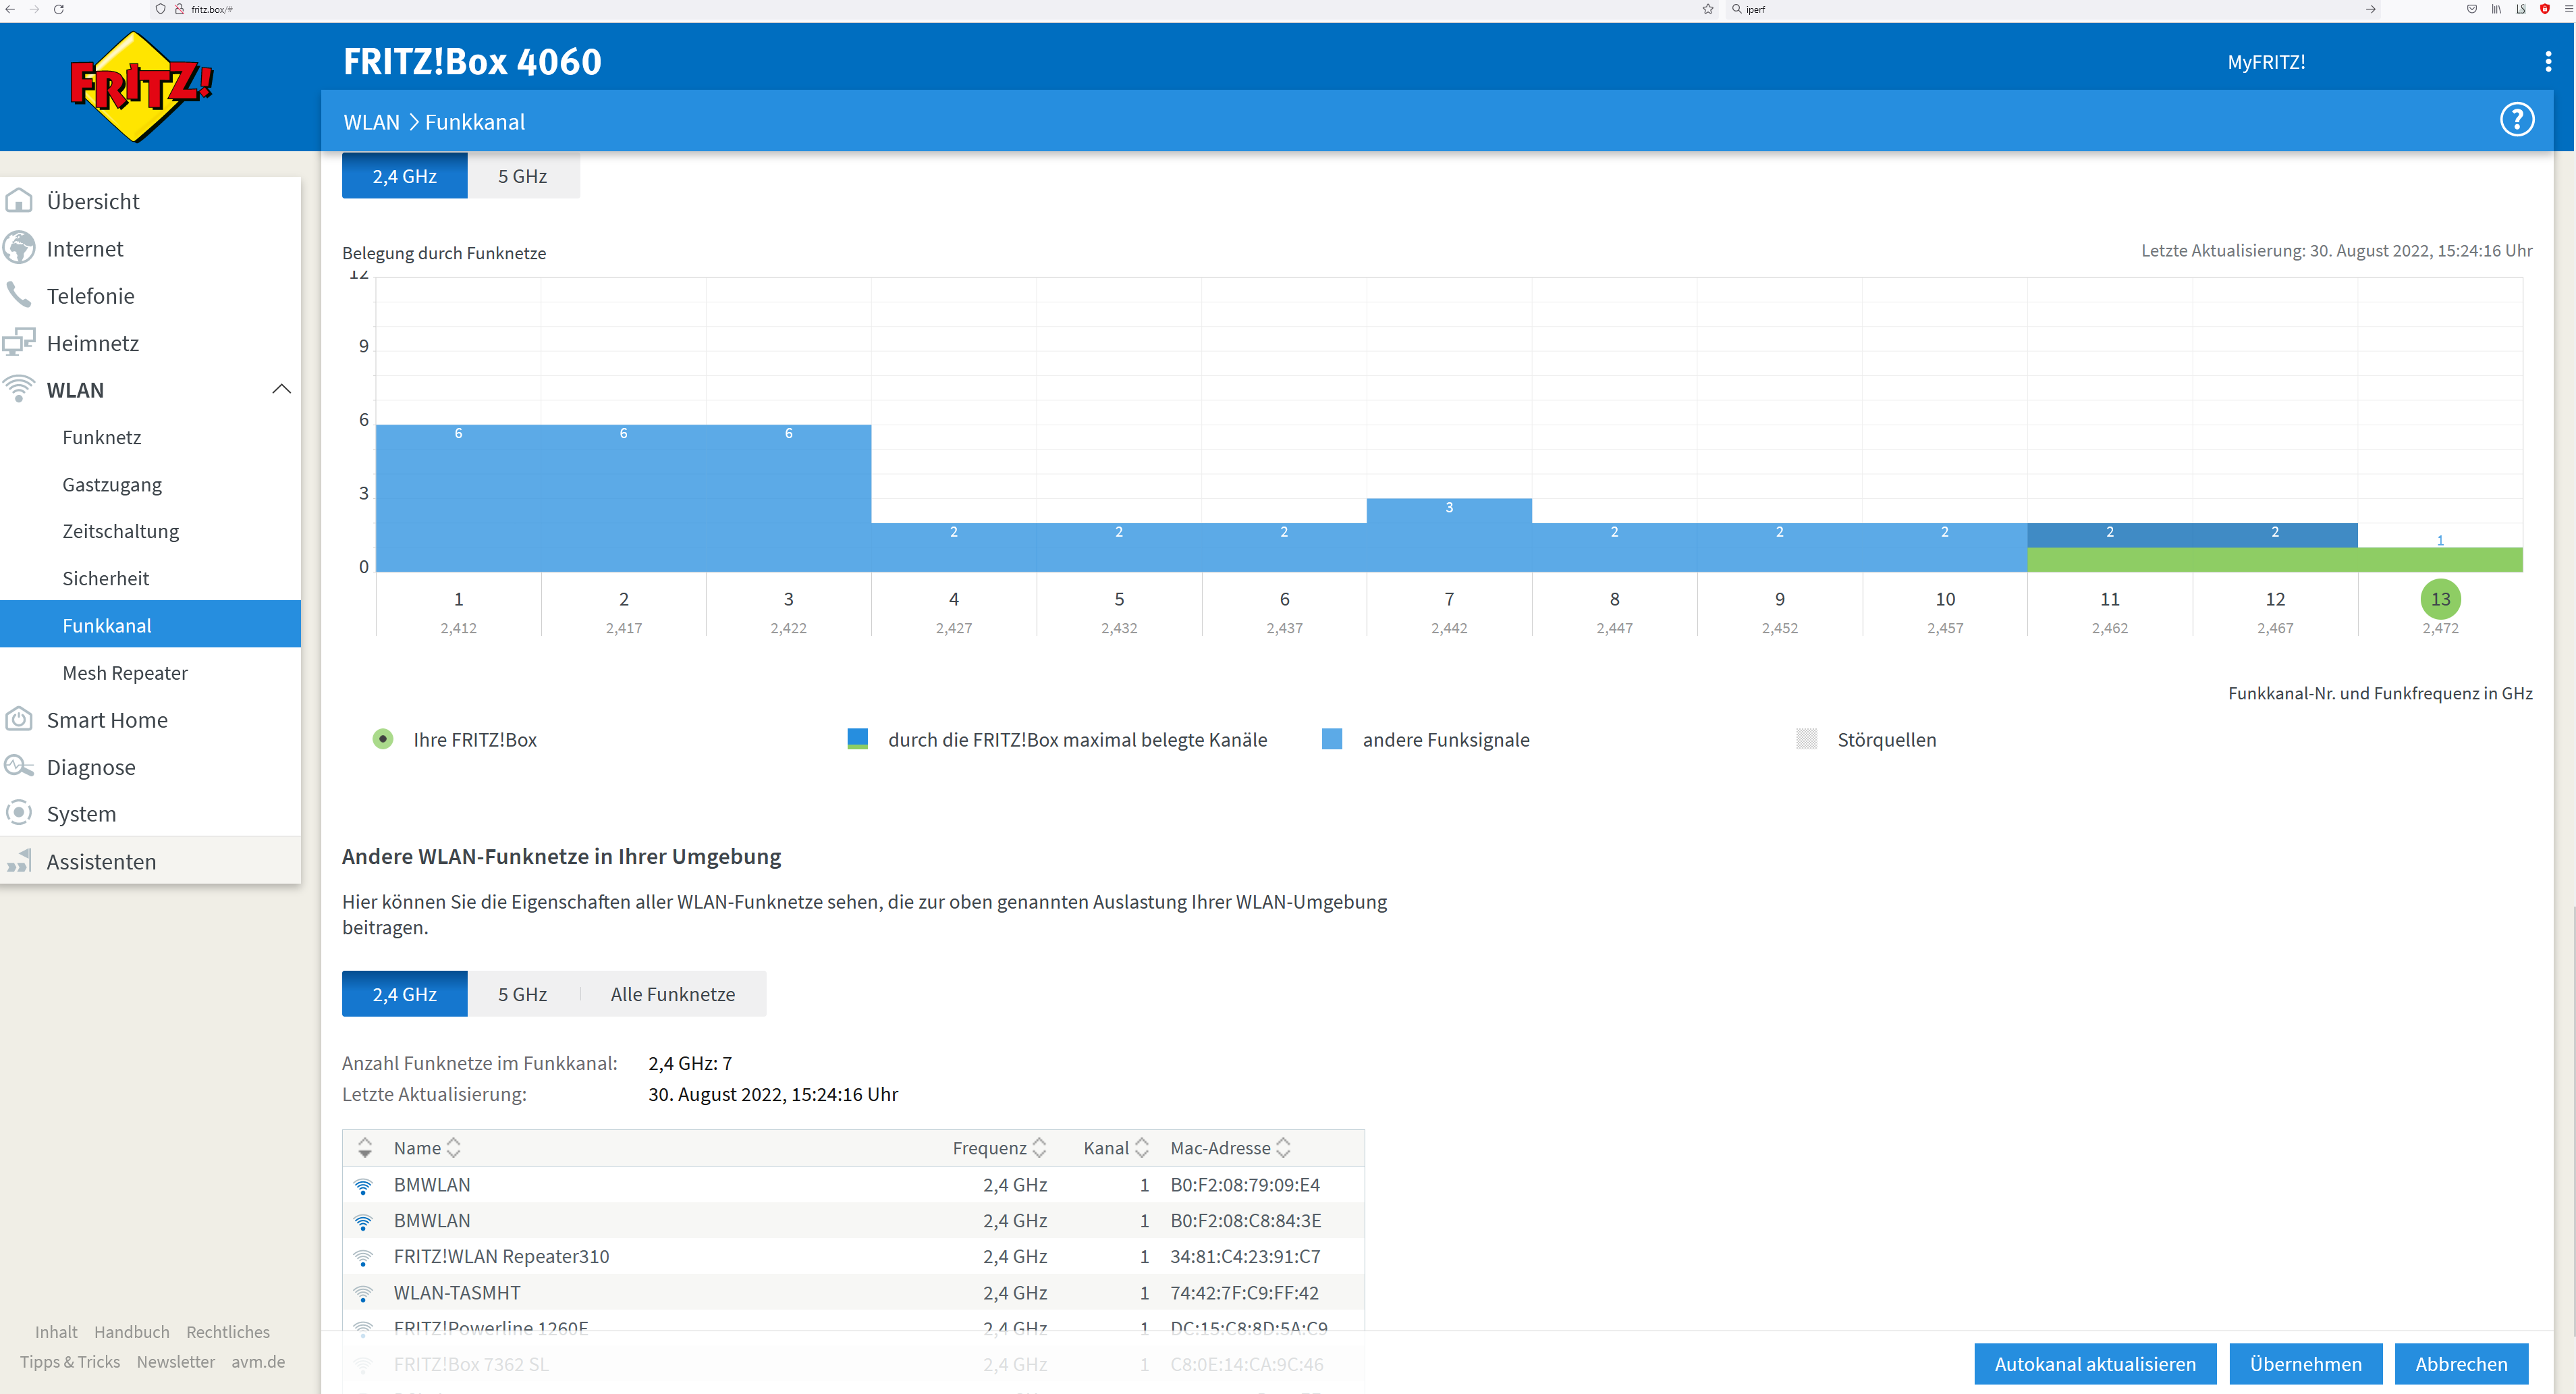Sort table by Mac-Adresse arrows
This screenshot has height=1394, width=2576.
tap(1283, 1148)
